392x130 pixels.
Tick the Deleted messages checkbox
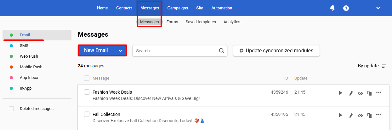11,109
